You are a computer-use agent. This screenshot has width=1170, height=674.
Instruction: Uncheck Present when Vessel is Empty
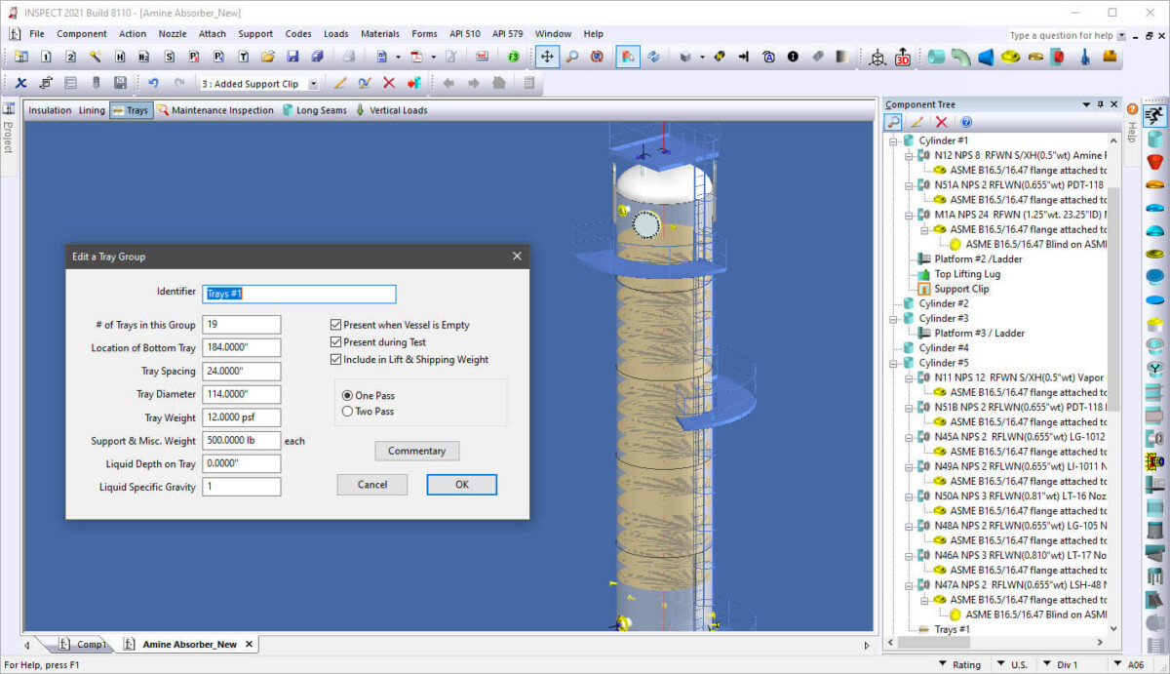click(x=335, y=325)
